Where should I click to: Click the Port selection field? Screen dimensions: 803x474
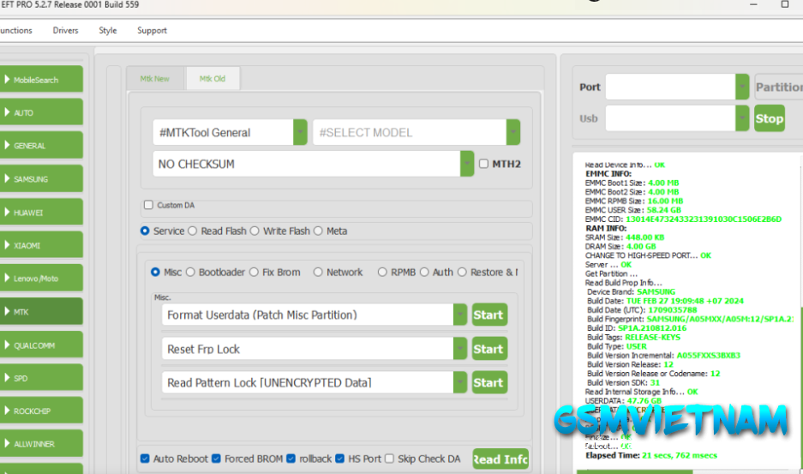(x=669, y=87)
